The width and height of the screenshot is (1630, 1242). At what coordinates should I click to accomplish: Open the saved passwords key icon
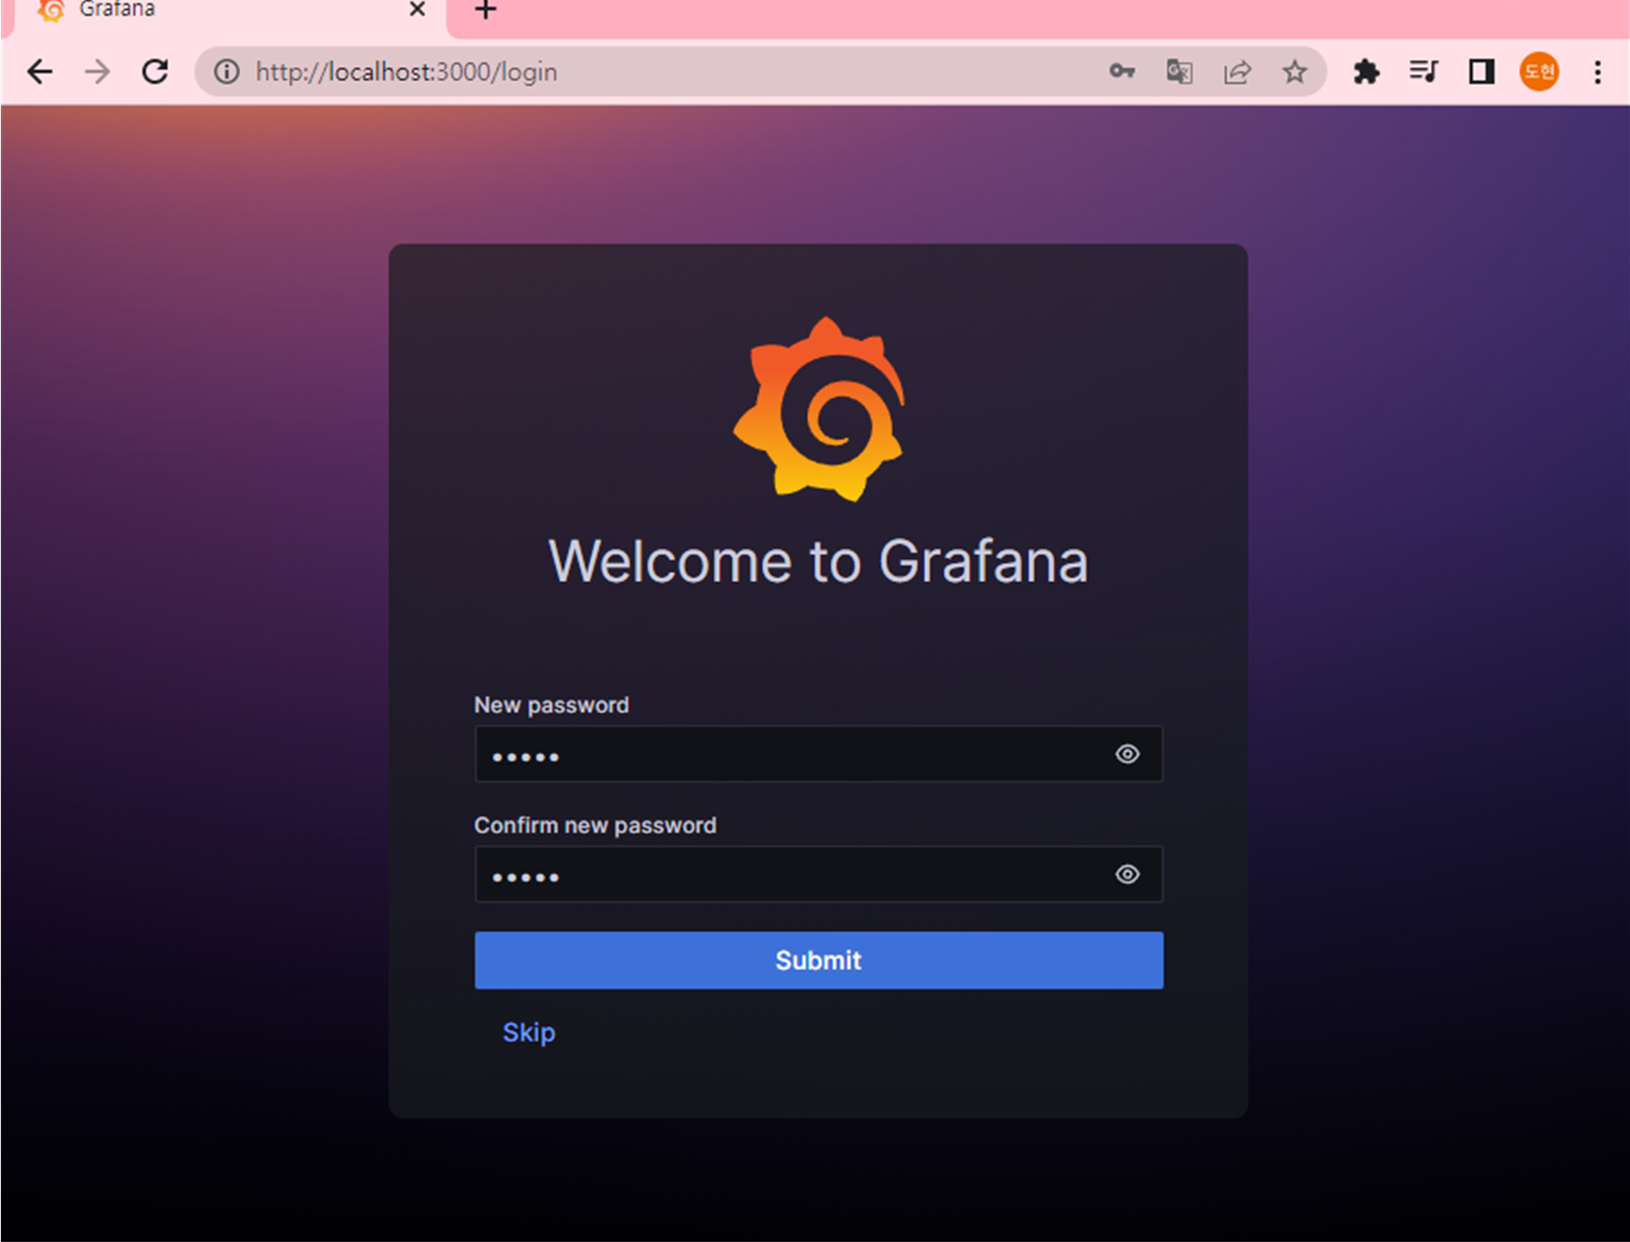(1121, 72)
